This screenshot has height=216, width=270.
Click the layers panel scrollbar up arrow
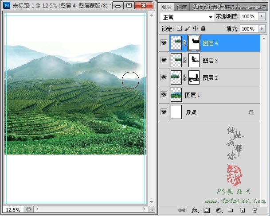(x=264, y=39)
